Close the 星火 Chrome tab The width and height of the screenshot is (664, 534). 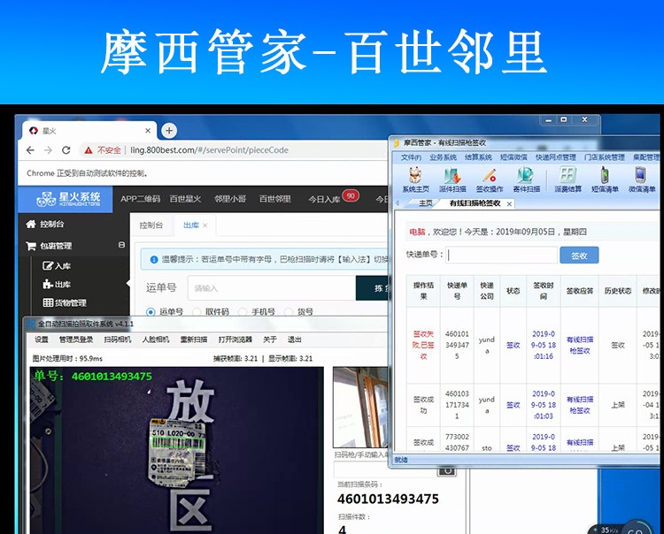click(148, 131)
